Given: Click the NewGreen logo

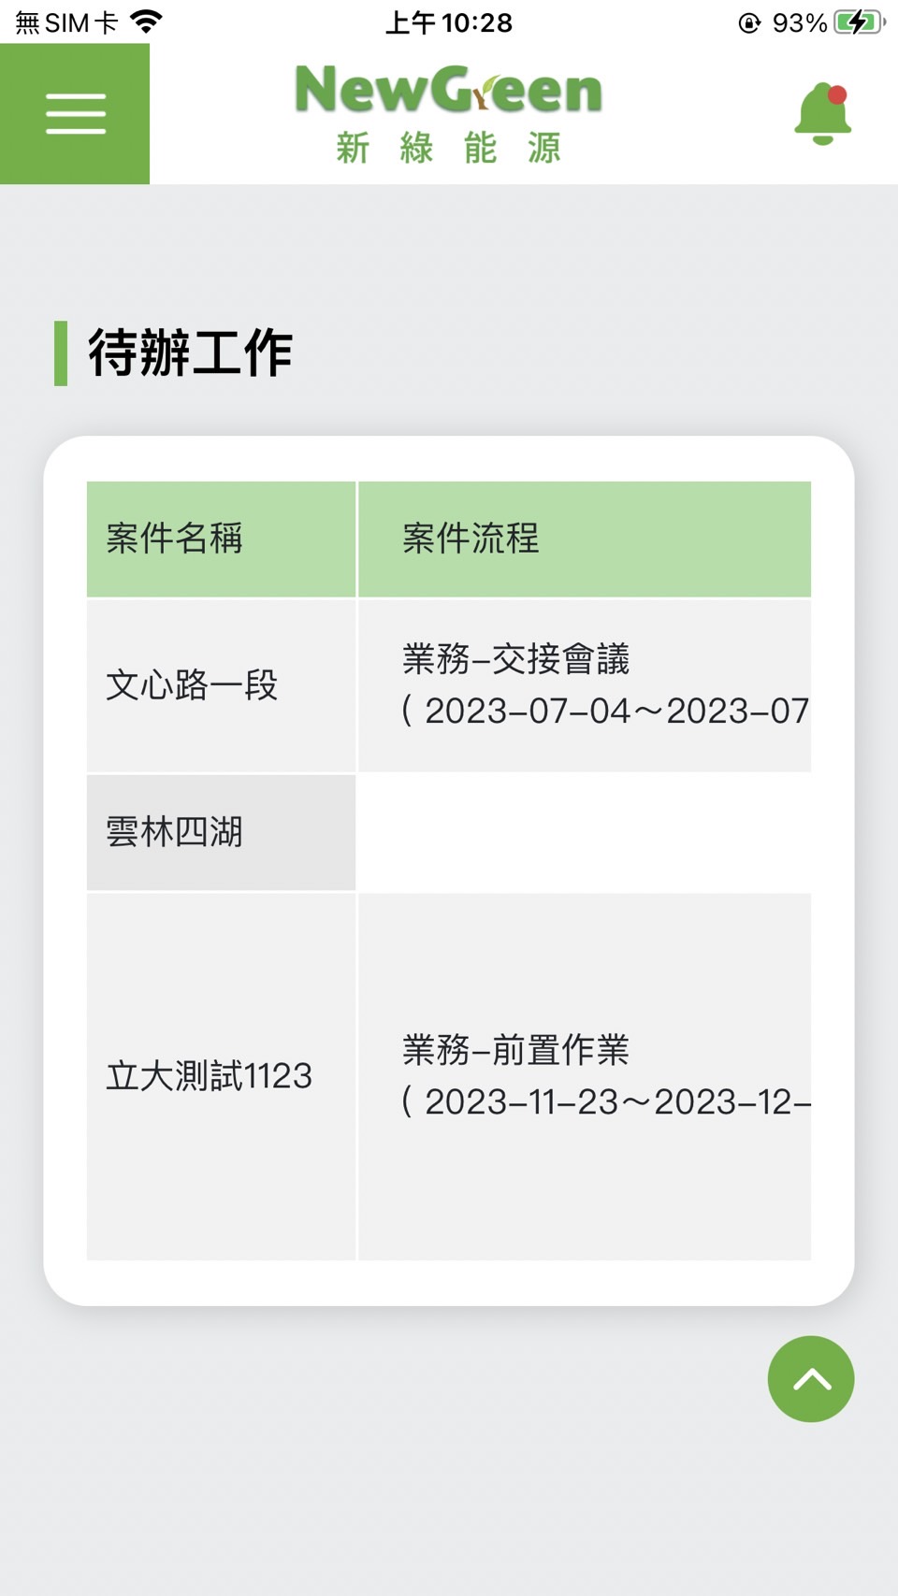Looking at the screenshot, I should coord(448,91).
